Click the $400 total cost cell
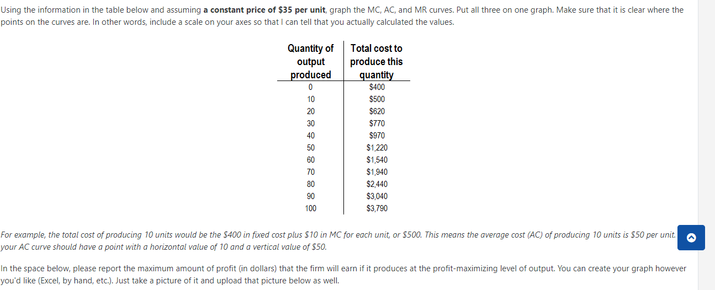Screen dimensions: 715x290 377,87
